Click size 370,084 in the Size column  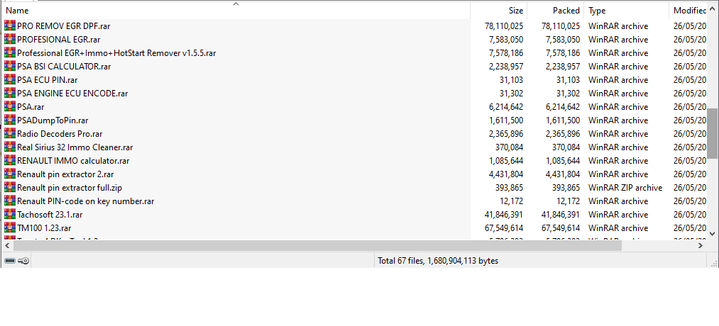coord(510,147)
